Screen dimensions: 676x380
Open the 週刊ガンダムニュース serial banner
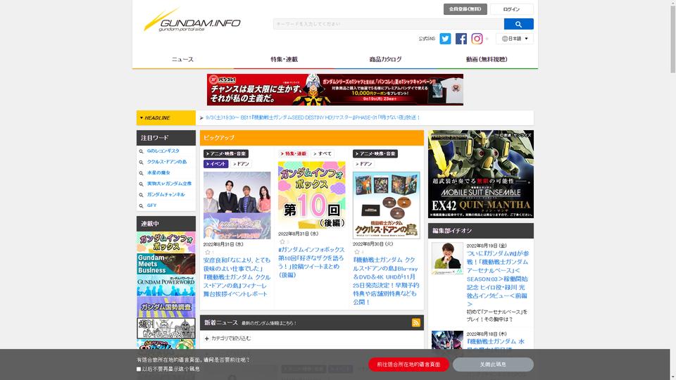click(166, 329)
